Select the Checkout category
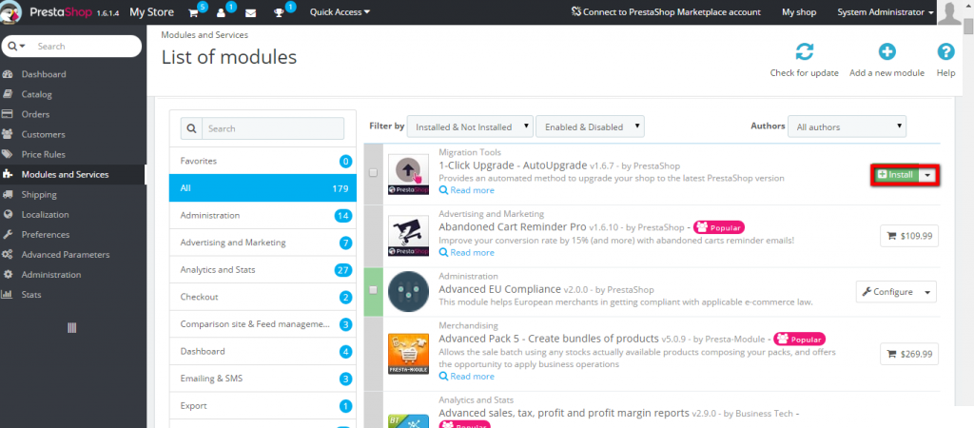This screenshot has width=974, height=428. pos(263,297)
